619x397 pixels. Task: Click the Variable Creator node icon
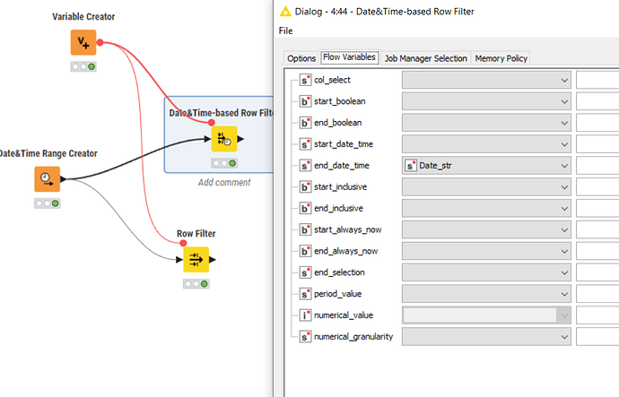point(83,42)
